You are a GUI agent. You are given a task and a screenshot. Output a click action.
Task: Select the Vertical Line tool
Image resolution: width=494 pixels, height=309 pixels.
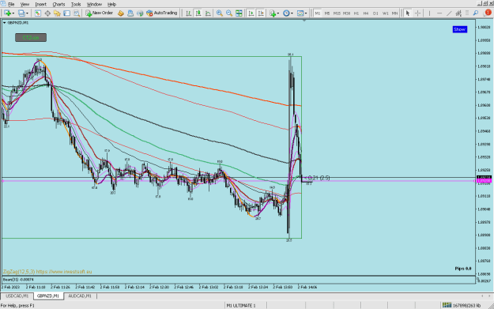(429, 13)
